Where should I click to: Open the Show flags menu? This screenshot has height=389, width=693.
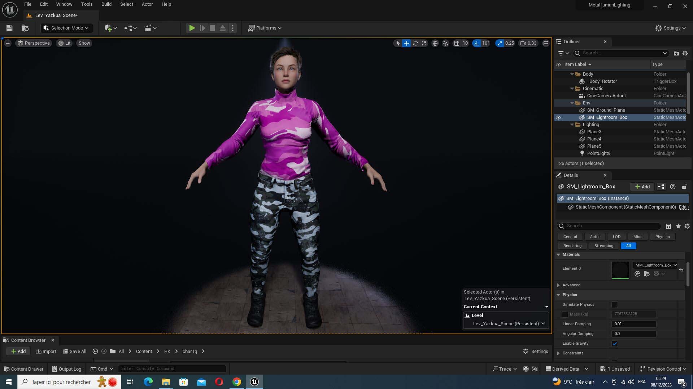(84, 43)
